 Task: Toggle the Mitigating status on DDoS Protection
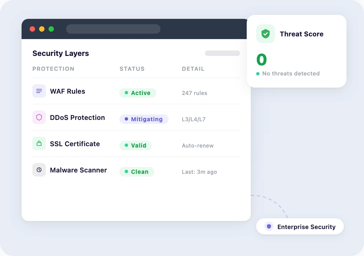click(x=144, y=119)
